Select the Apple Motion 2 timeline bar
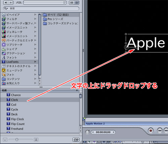The height and width of the screenshot is (144, 168). click(126, 123)
